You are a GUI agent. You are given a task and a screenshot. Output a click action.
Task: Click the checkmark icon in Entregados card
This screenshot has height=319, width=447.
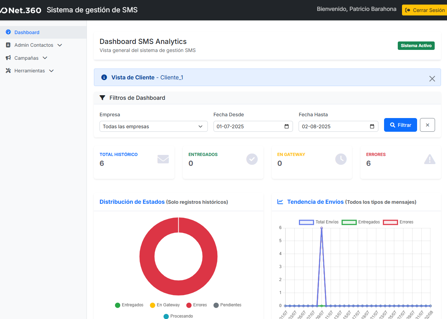click(x=252, y=159)
